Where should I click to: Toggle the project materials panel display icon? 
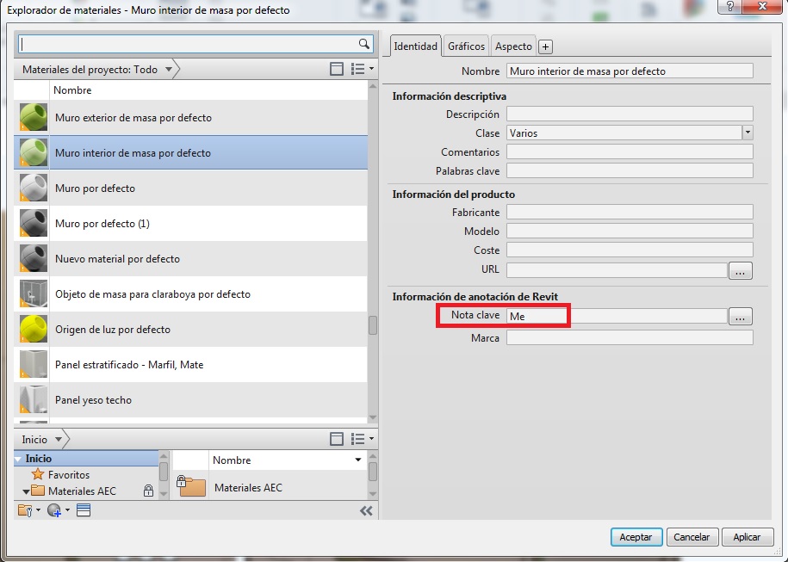click(338, 70)
